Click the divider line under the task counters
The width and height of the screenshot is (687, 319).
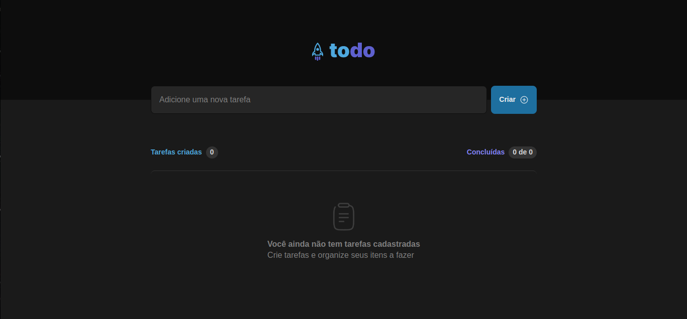pyautogui.click(x=344, y=172)
